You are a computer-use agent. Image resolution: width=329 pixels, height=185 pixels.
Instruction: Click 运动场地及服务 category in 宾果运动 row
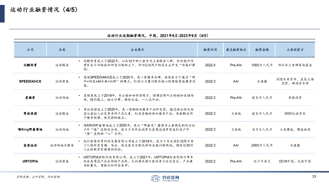tap(62, 145)
